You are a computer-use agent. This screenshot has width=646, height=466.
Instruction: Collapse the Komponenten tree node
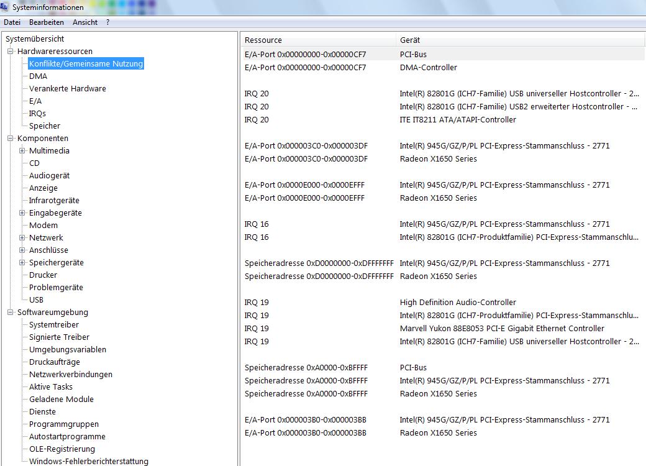click(x=11, y=138)
